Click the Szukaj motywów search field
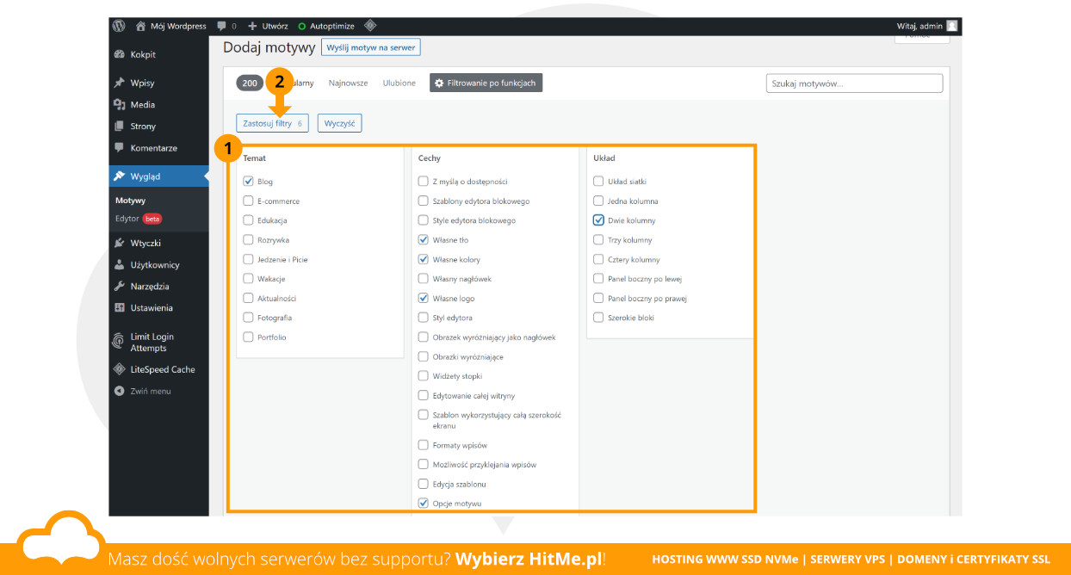 pyautogui.click(x=854, y=83)
